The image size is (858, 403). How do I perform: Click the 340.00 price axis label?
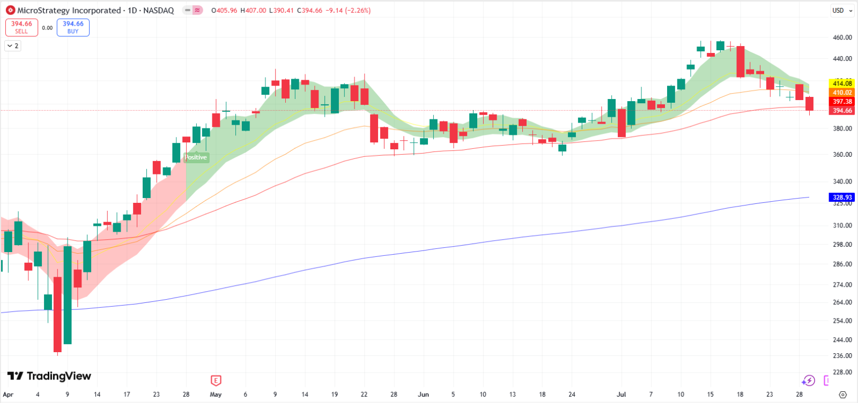[x=842, y=181]
